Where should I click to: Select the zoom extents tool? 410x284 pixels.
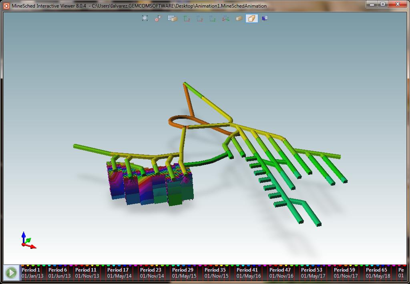tap(145, 18)
